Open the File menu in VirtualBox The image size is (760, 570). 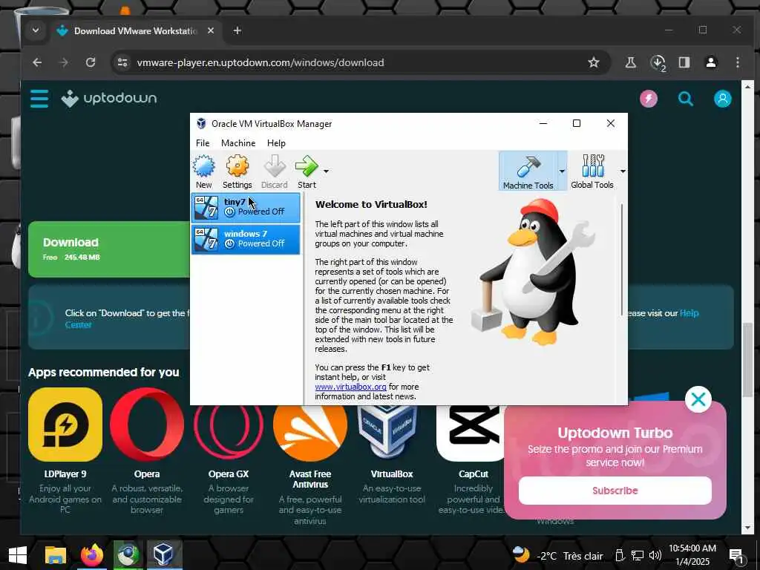[x=203, y=143]
